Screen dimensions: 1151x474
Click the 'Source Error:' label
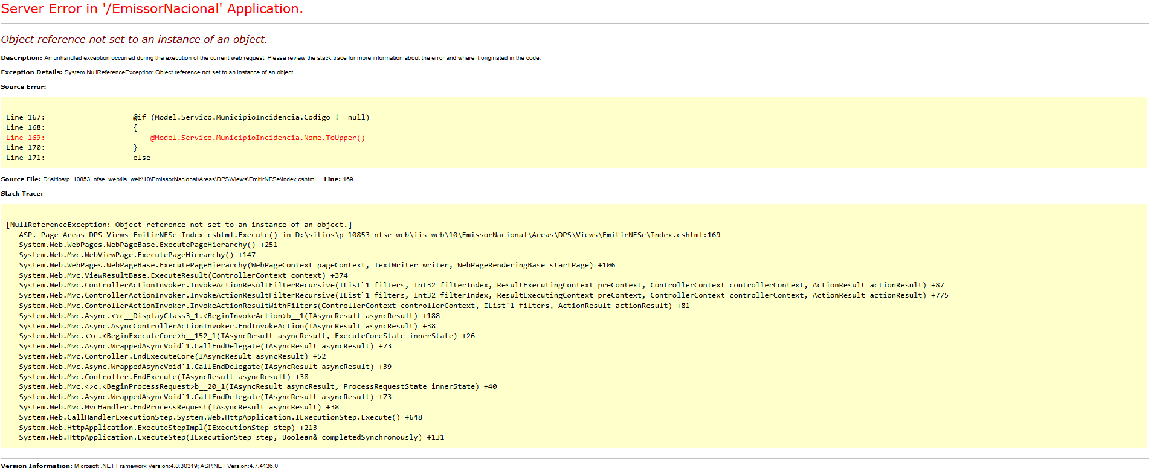click(24, 87)
